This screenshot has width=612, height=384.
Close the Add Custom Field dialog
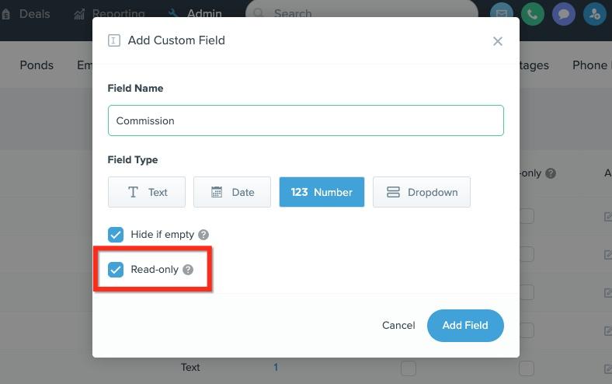(497, 41)
